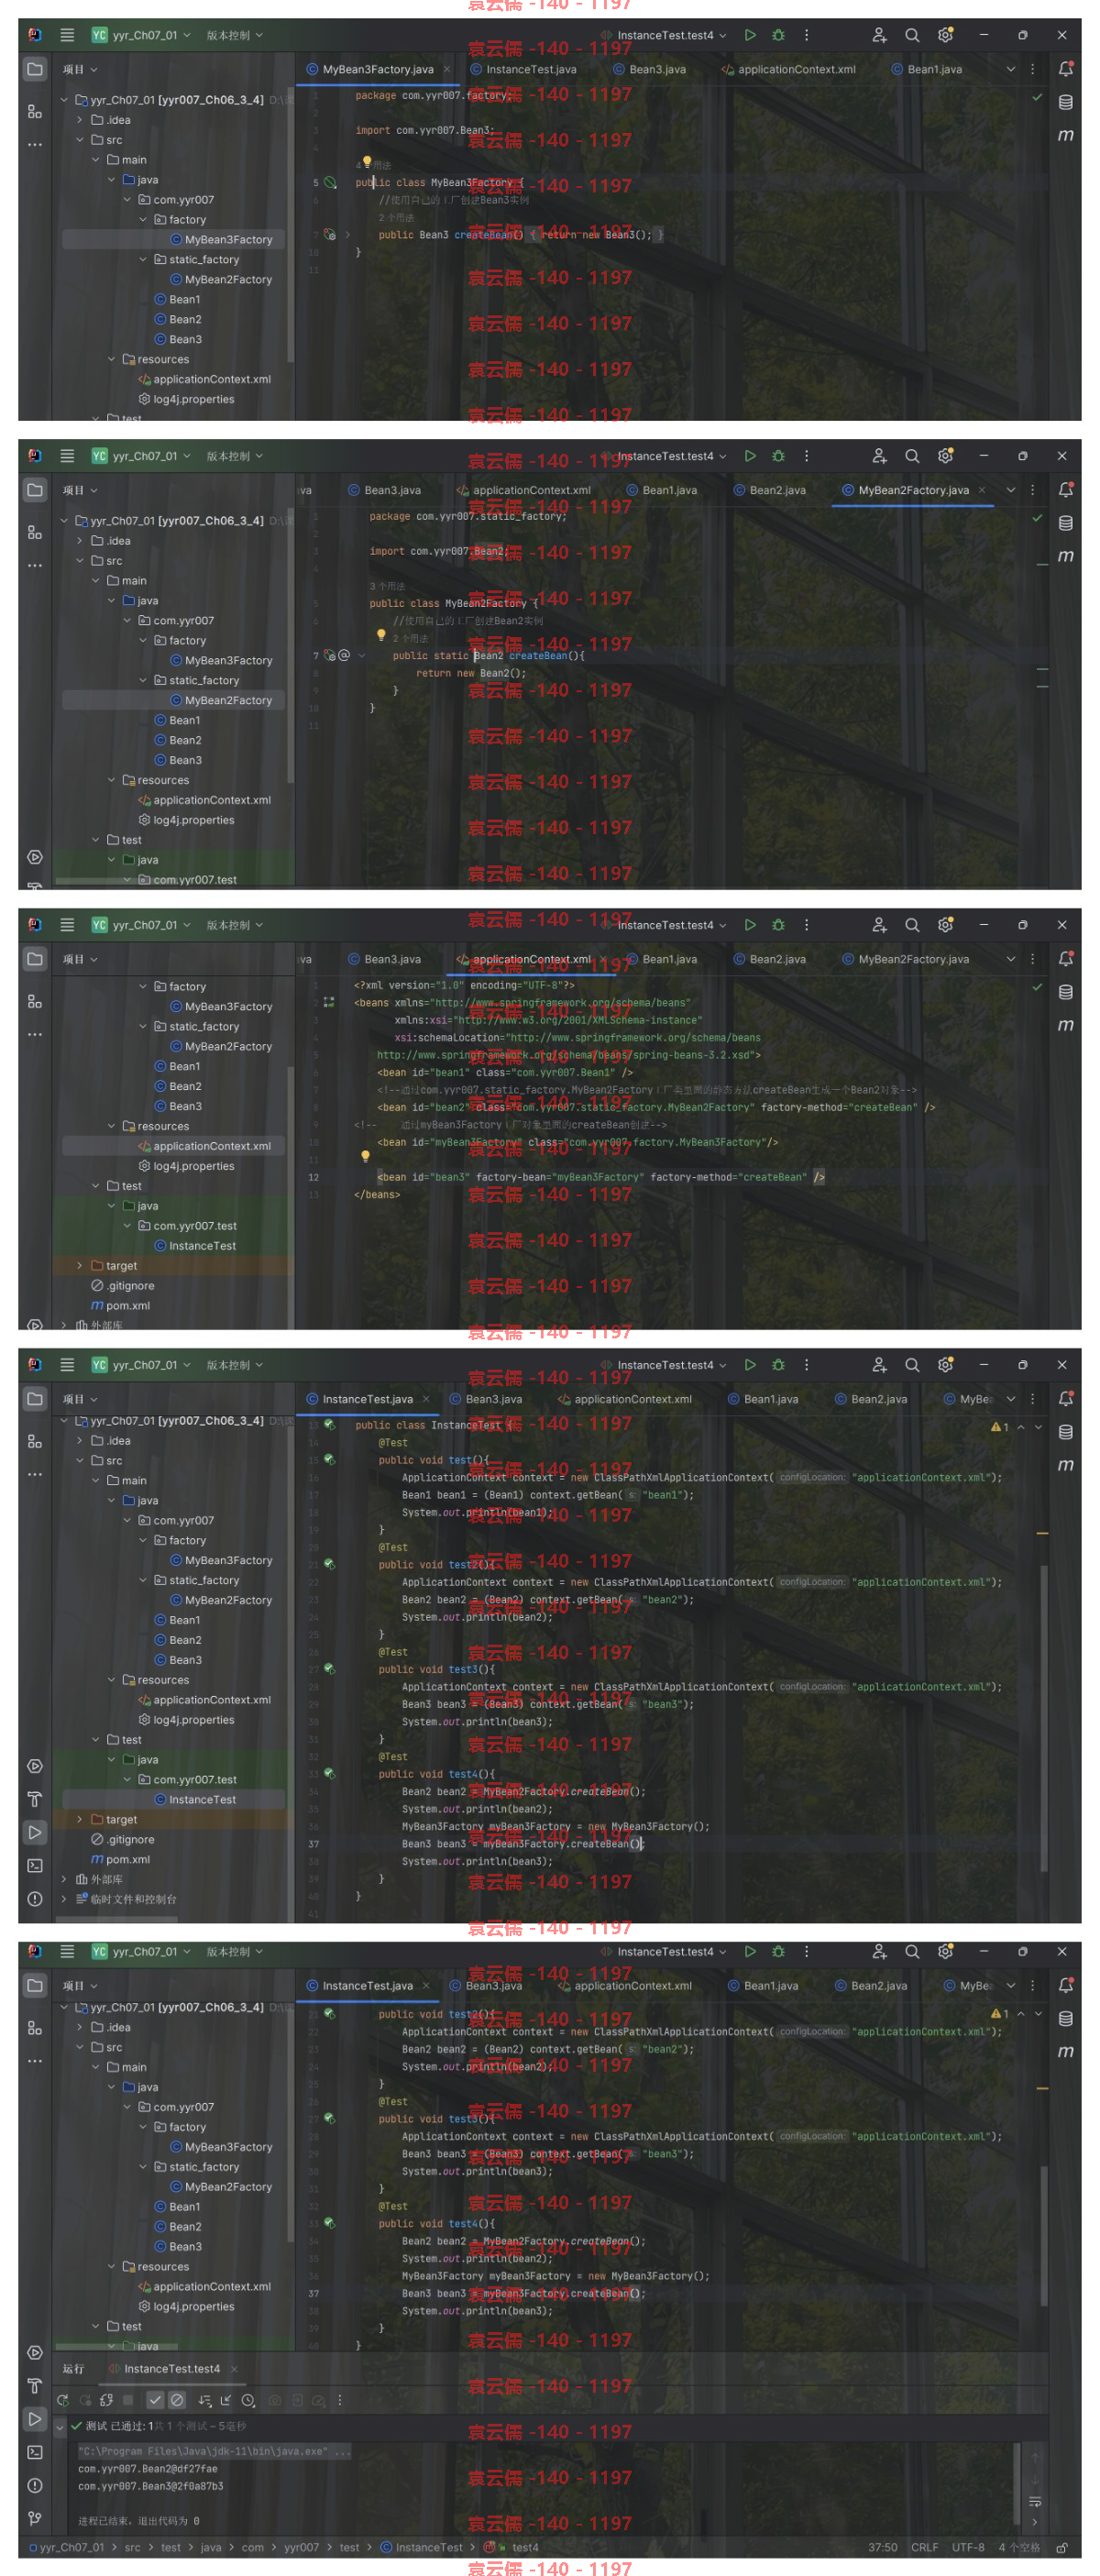The height and width of the screenshot is (2576, 1100).
Task: Click the UTF-8 encoding in status bar
Action: click(968, 2547)
